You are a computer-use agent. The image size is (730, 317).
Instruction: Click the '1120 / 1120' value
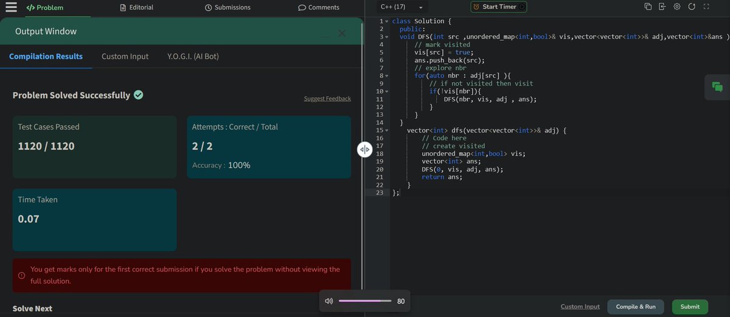(46, 146)
